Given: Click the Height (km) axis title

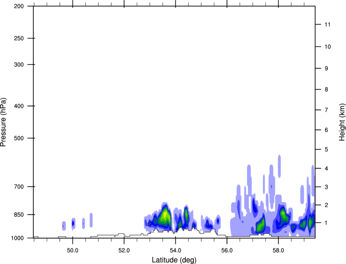Looking at the screenshot, I should point(342,122).
